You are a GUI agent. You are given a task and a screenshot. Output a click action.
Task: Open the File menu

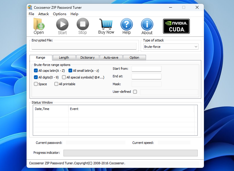tap(31, 14)
